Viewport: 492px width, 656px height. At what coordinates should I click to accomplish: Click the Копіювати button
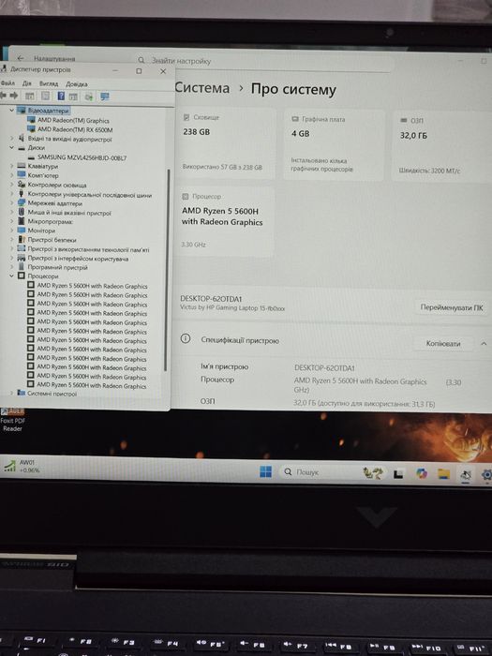click(x=443, y=344)
